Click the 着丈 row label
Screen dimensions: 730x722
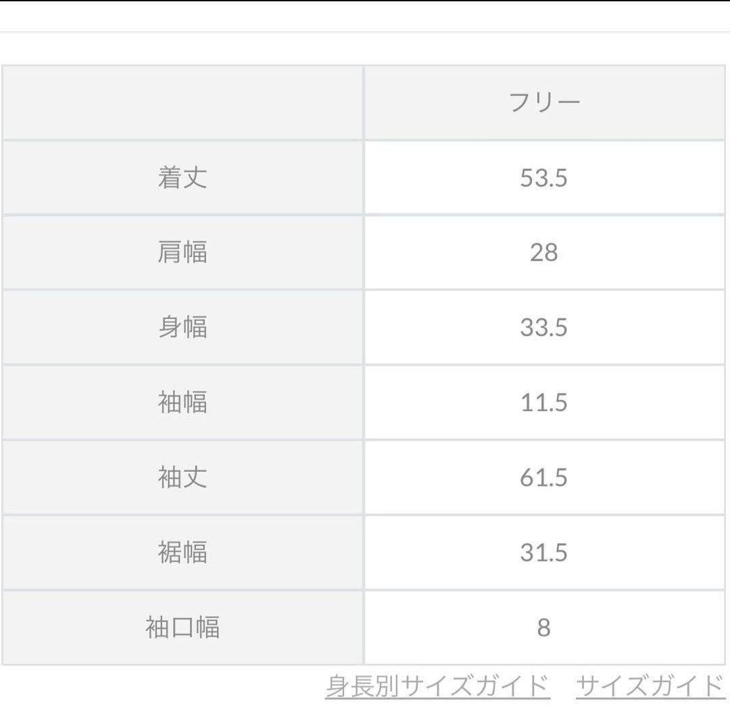click(x=182, y=178)
